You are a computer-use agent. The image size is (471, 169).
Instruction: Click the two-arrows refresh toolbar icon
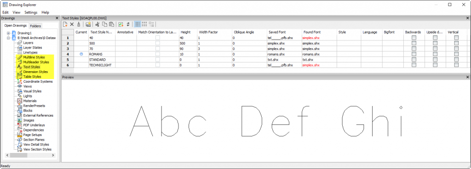[128, 24]
